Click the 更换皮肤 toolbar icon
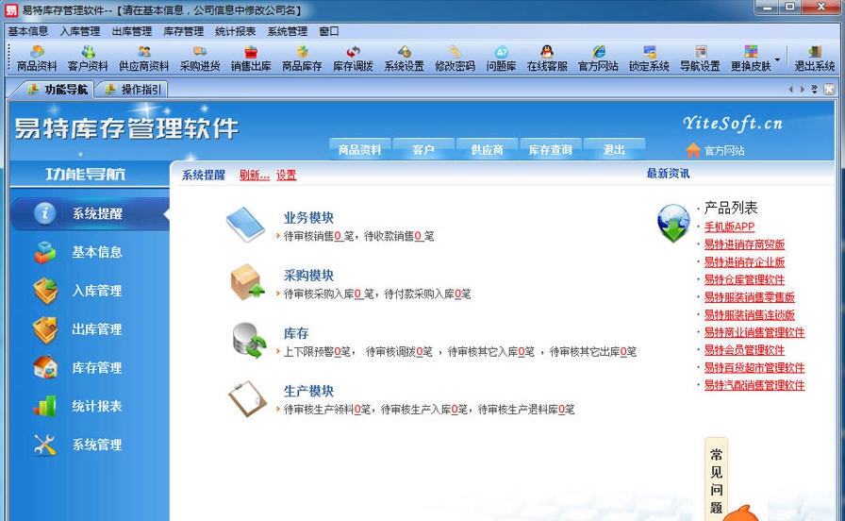Viewport: 845px width, 521px height. pos(751,59)
